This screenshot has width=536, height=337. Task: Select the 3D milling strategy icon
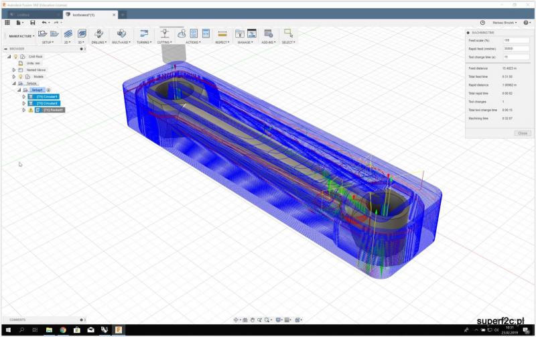pyautogui.click(x=82, y=33)
